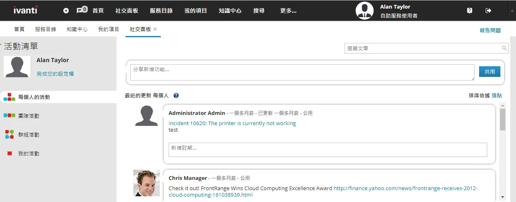Screen dimensions: 516x202
Task: Click the search magnifier in 搜尋文章 box
Action: coord(505,48)
